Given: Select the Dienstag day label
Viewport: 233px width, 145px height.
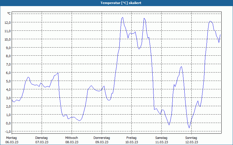Looking at the screenshot, I should coord(41,138).
